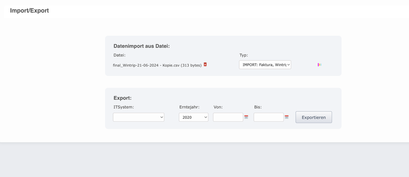This screenshot has width=409, height=177.
Task: Click the Import/Export page title
Action: coord(29,11)
